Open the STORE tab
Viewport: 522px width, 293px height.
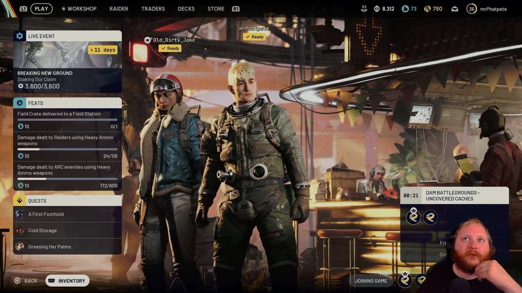[216, 9]
